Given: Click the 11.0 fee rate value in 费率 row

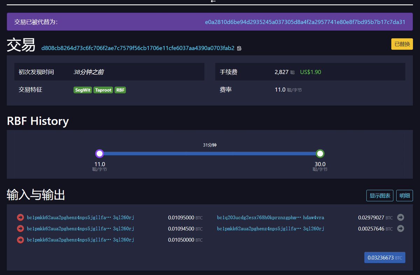Looking at the screenshot, I should (280, 90).
